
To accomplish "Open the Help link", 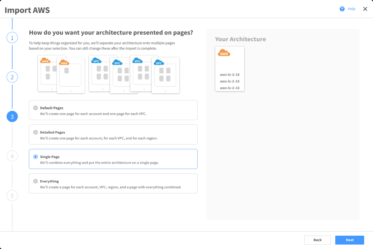I will [x=351, y=9].
